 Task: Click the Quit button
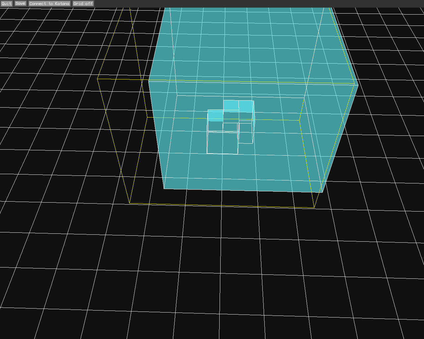click(x=6, y=4)
